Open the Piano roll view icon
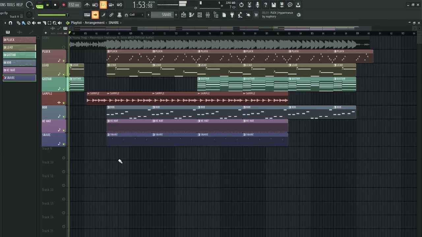 click(192, 15)
